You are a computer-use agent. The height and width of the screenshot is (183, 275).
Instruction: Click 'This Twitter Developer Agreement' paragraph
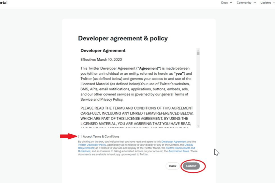coord(136,84)
